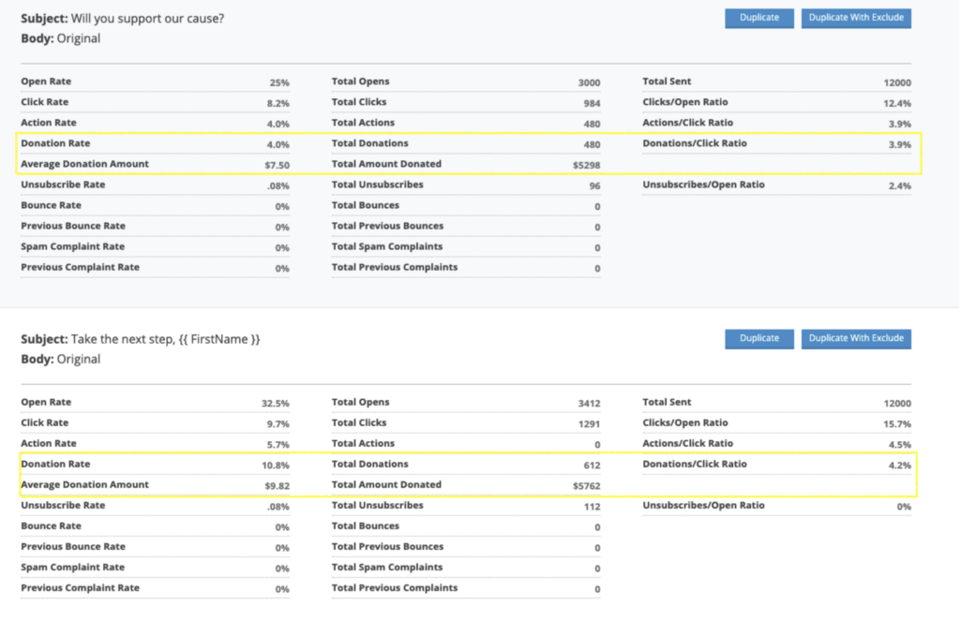Click the Open Rate of 32.5%

268,402
